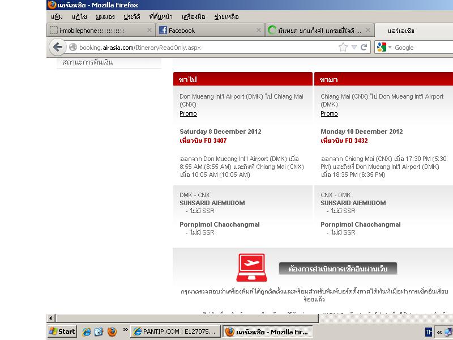453x340 pixels.
Task: Close the i-mobilephone tab
Action: pos(149,30)
